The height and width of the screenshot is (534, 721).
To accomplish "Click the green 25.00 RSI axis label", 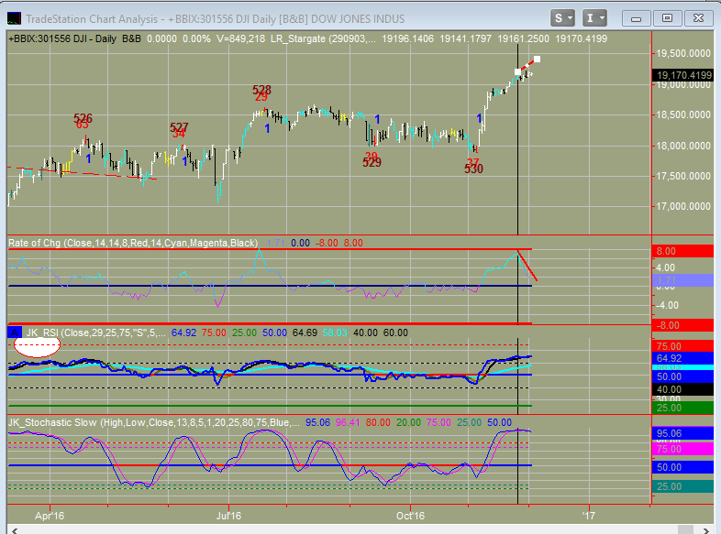I will [x=682, y=408].
